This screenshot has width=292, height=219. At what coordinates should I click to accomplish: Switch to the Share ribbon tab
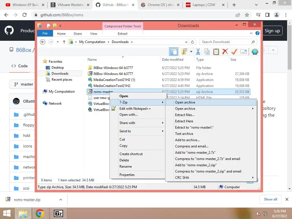(78, 34)
